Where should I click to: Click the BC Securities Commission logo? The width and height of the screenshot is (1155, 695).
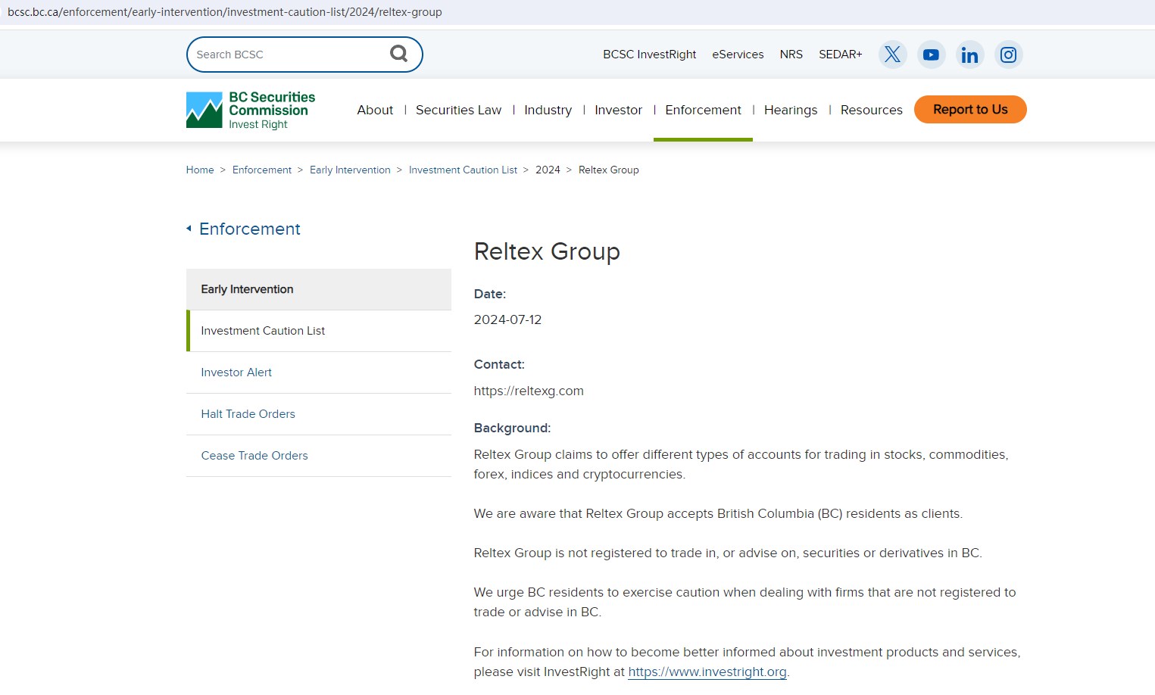(x=251, y=111)
